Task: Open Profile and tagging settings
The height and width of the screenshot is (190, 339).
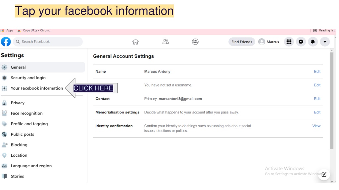Action: point(42,124)
